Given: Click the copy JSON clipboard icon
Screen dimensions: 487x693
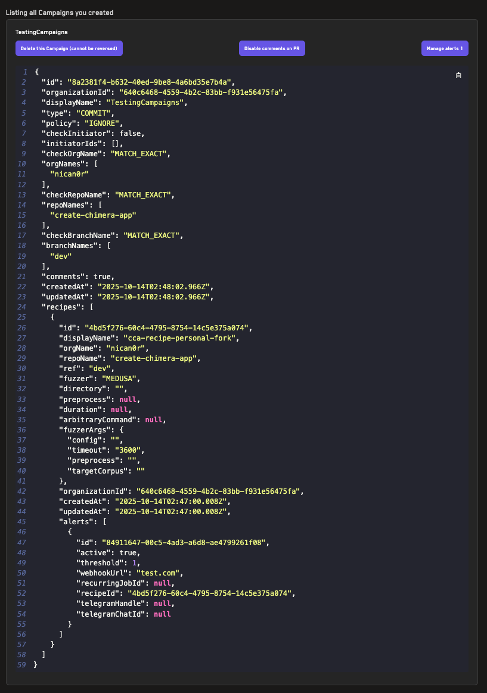Looking at the screenshot, I should coord(458,75).
